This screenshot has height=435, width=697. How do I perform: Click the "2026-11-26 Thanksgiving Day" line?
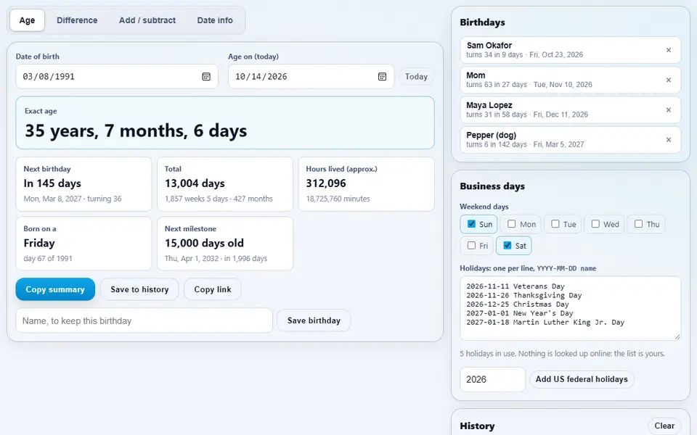(x=523, y=295)
